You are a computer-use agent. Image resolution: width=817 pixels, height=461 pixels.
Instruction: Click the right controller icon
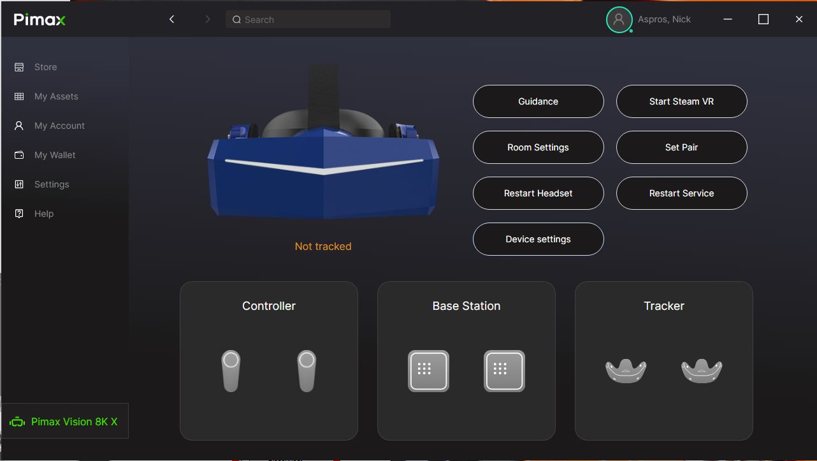click(307, 370)
